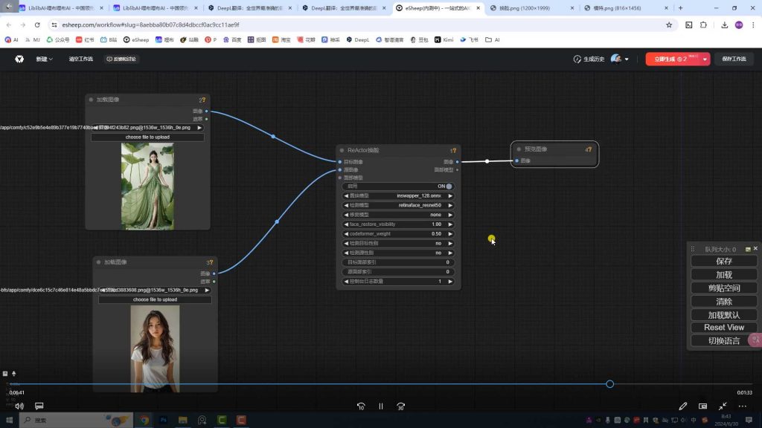The image size is (762, 428).
Task: Open the browser downloads icon
Action: [x=725, y=25]
